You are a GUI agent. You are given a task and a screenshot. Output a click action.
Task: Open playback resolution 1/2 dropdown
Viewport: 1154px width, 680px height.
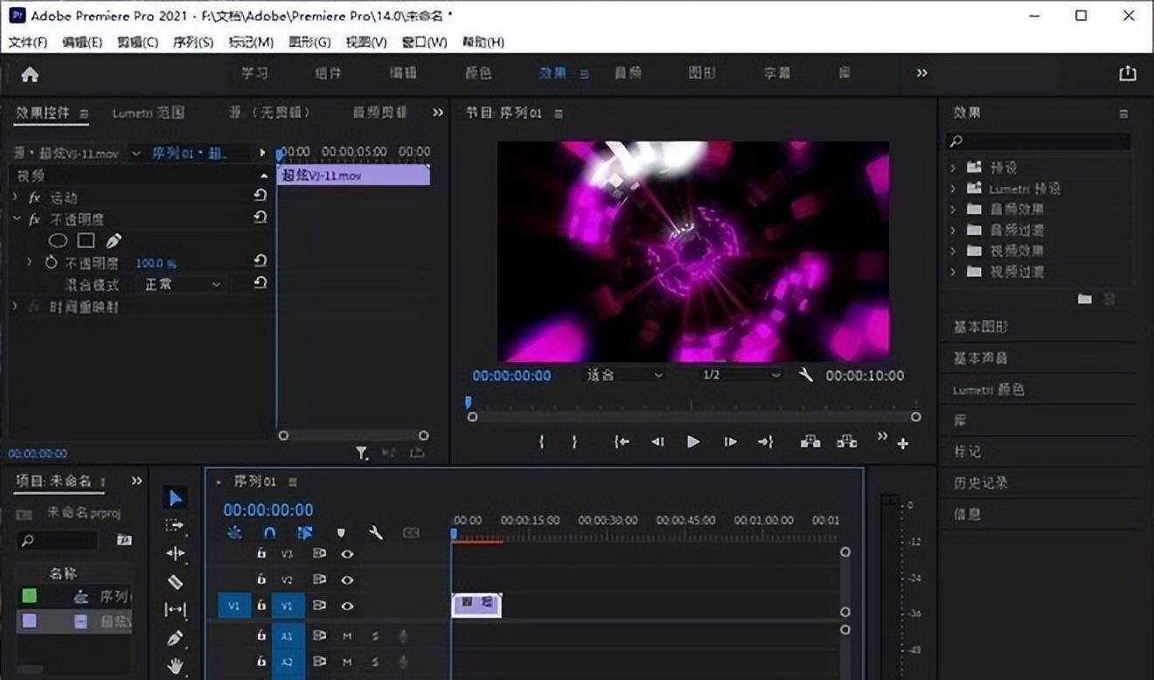[x=740, y=375]
